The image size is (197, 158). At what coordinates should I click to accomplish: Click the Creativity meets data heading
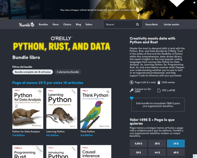coord(152,40)
